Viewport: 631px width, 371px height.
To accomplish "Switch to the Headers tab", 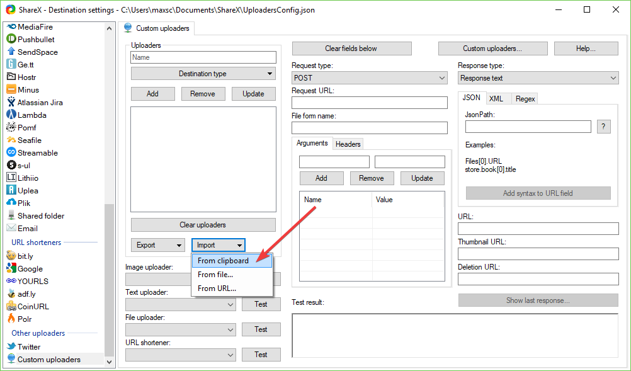I will click(348, 144).
